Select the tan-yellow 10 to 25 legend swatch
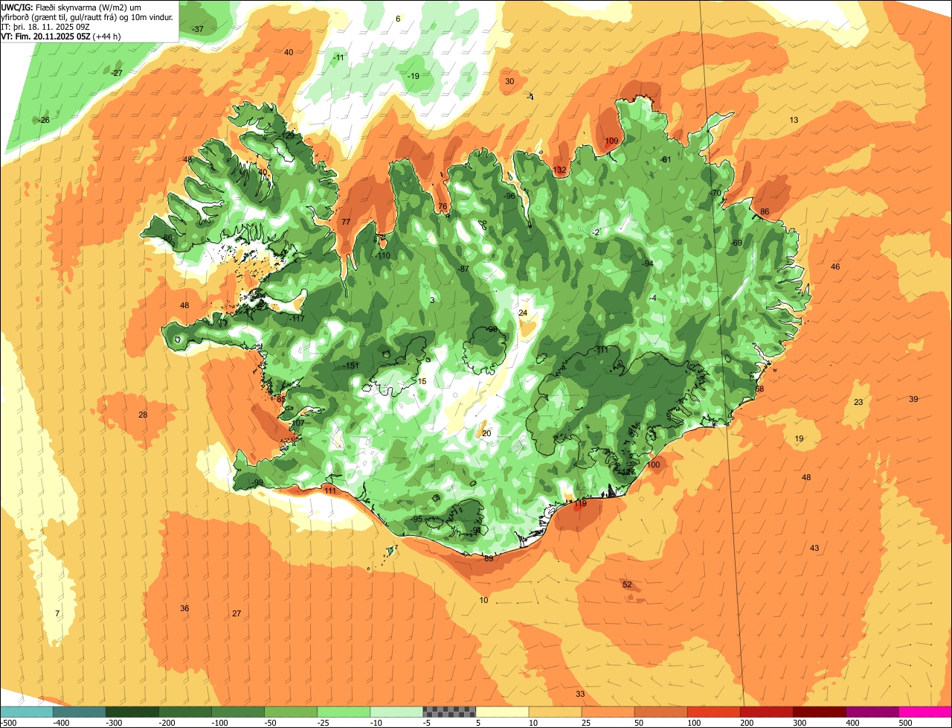952x728 pixels. tap(555, 712)
